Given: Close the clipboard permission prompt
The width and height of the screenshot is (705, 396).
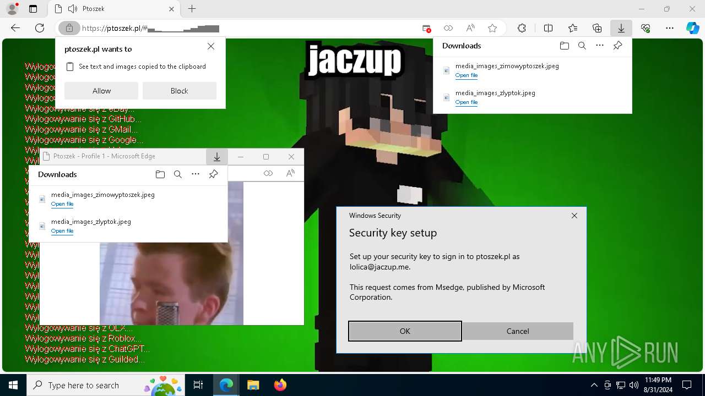Looking at the screenshot, I should (x=211, y=47).
